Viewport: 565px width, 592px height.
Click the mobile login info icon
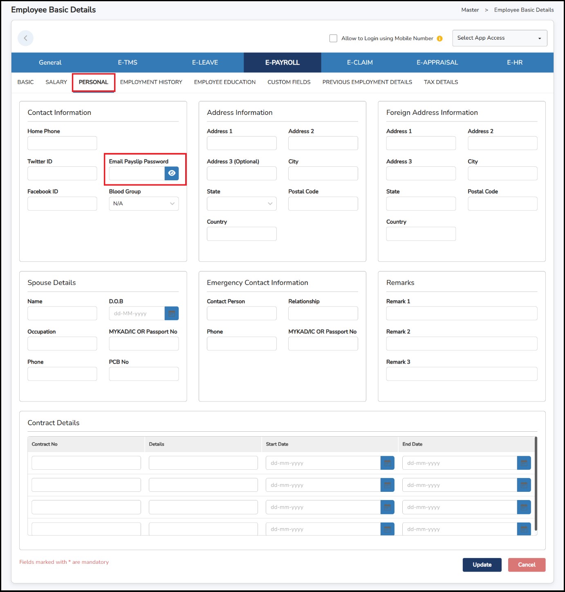point(439,38)
